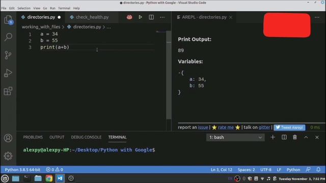This screenshot has height=183, width=326.
Task: Open the Explorer view in activity bar
Action: 8,20
